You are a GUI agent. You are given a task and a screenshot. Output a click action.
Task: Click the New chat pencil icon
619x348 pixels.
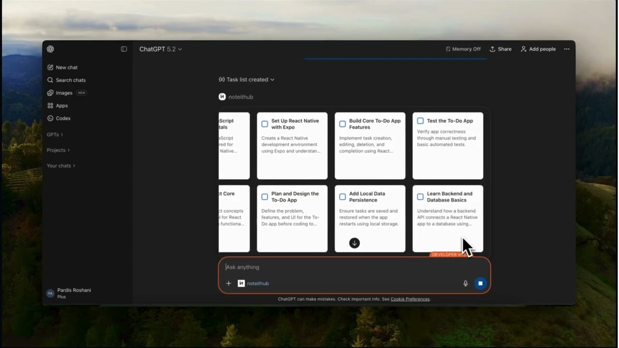coord(50,68)
